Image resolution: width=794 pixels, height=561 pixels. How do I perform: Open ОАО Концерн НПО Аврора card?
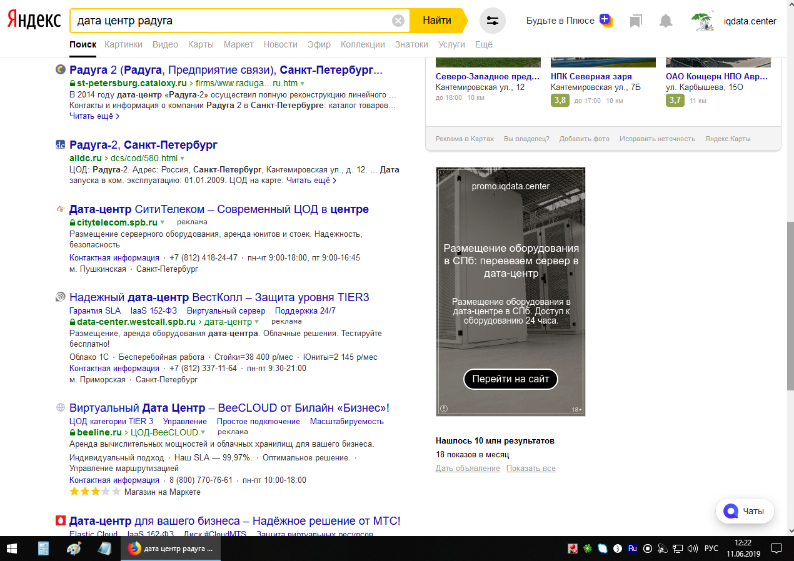tap(718, 77)
